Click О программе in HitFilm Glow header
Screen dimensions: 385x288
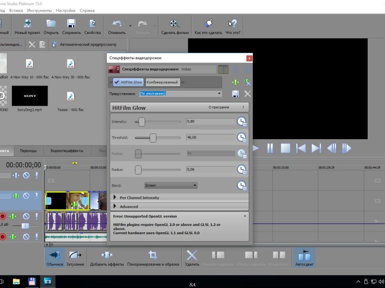(219, 107)
